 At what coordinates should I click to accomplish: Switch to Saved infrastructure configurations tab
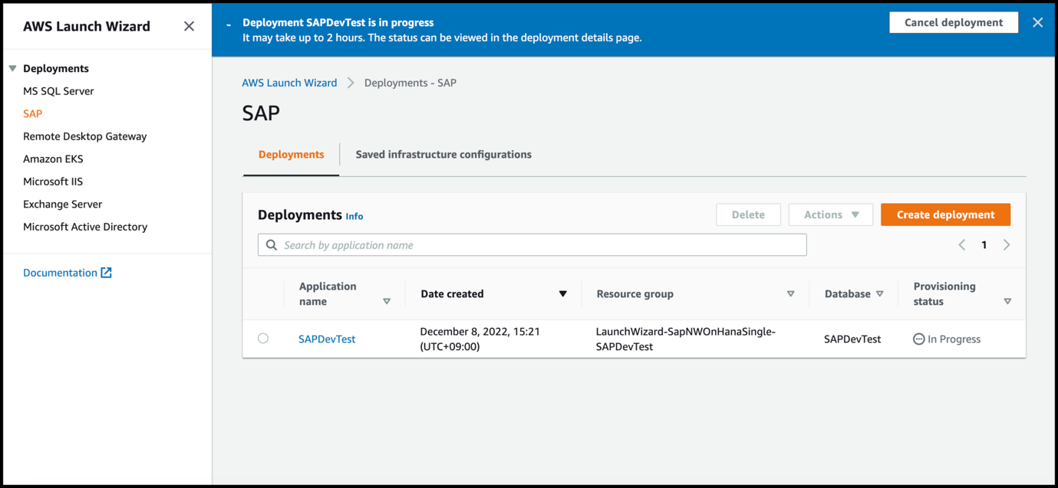[443, 155]
